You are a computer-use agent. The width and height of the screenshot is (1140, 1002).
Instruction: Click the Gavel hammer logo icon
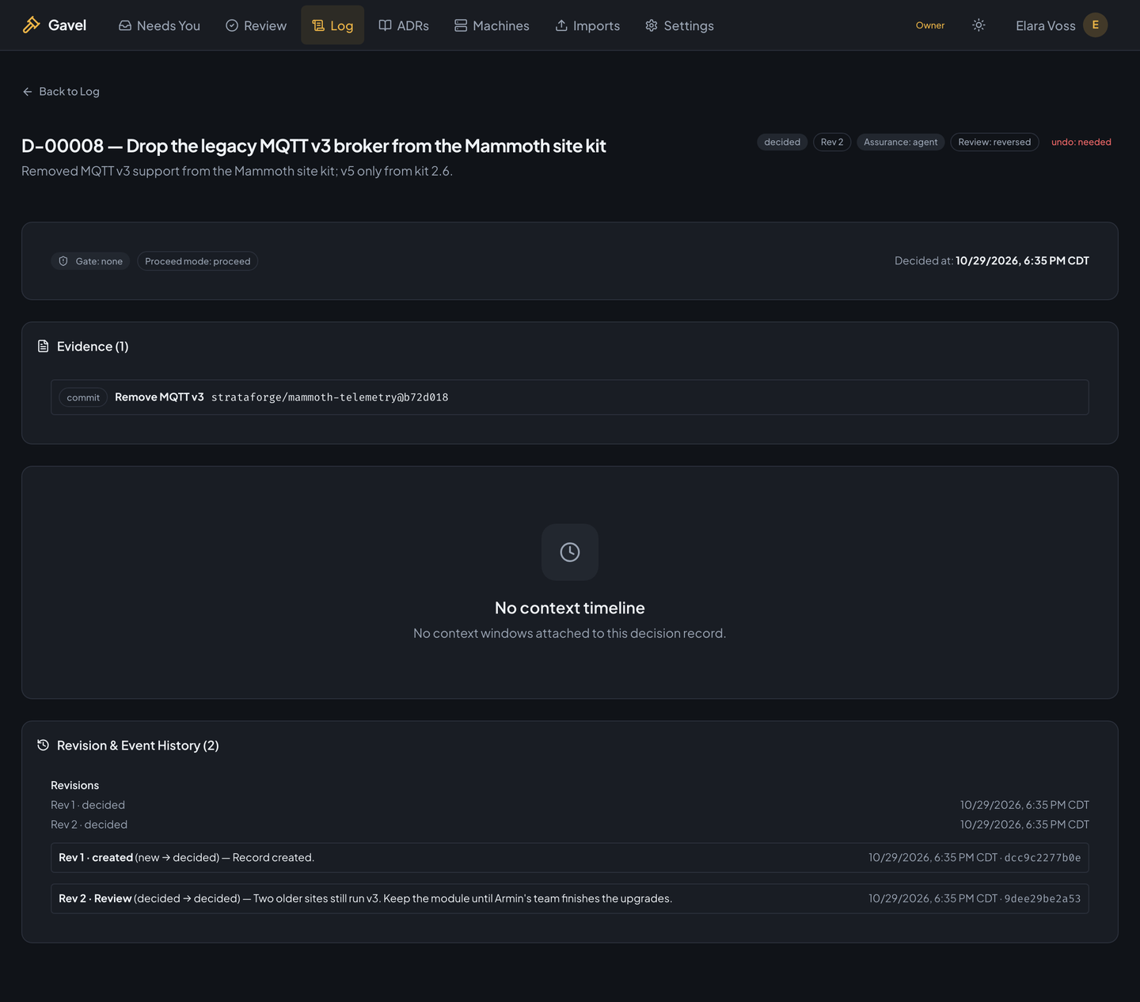pyautogui.click(x=31, y=25)
